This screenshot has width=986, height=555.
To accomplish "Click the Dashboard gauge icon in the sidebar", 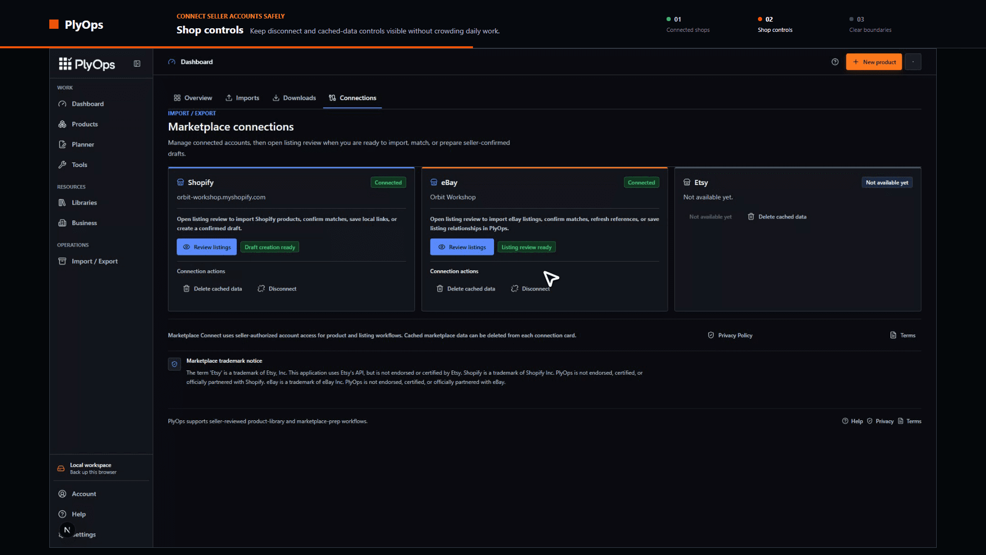I will click(x=62, y=104).
